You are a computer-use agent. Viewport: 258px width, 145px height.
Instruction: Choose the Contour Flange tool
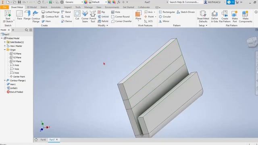click(36, 17)
